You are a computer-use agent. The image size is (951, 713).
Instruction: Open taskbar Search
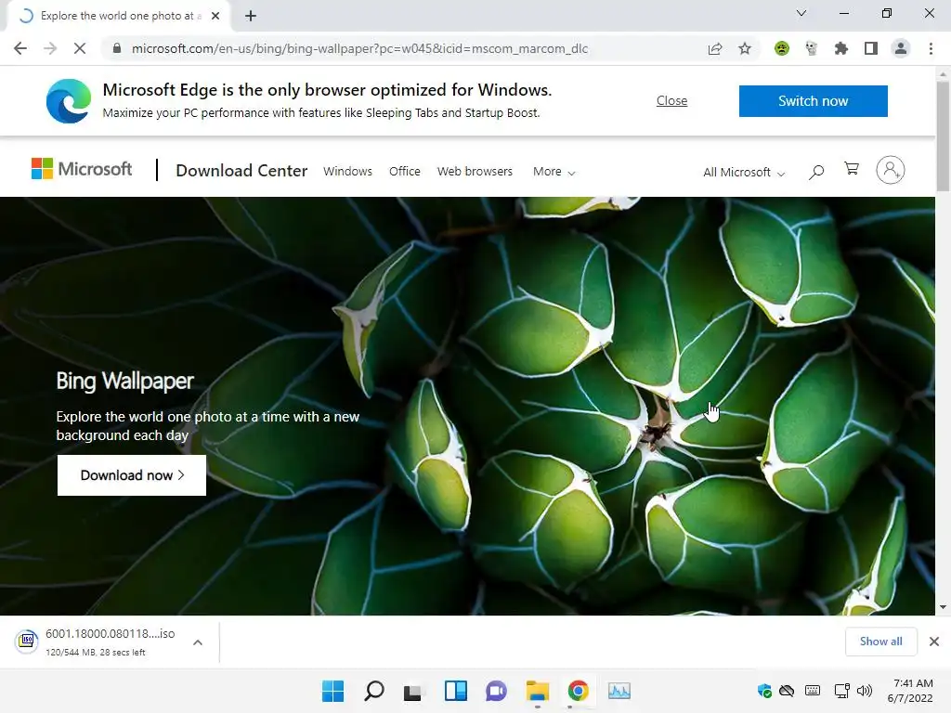[x=373, y=691]
